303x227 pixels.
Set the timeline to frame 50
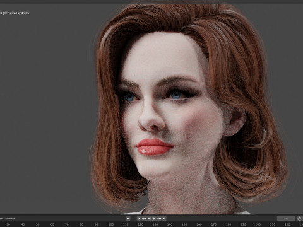coord(37,224)
